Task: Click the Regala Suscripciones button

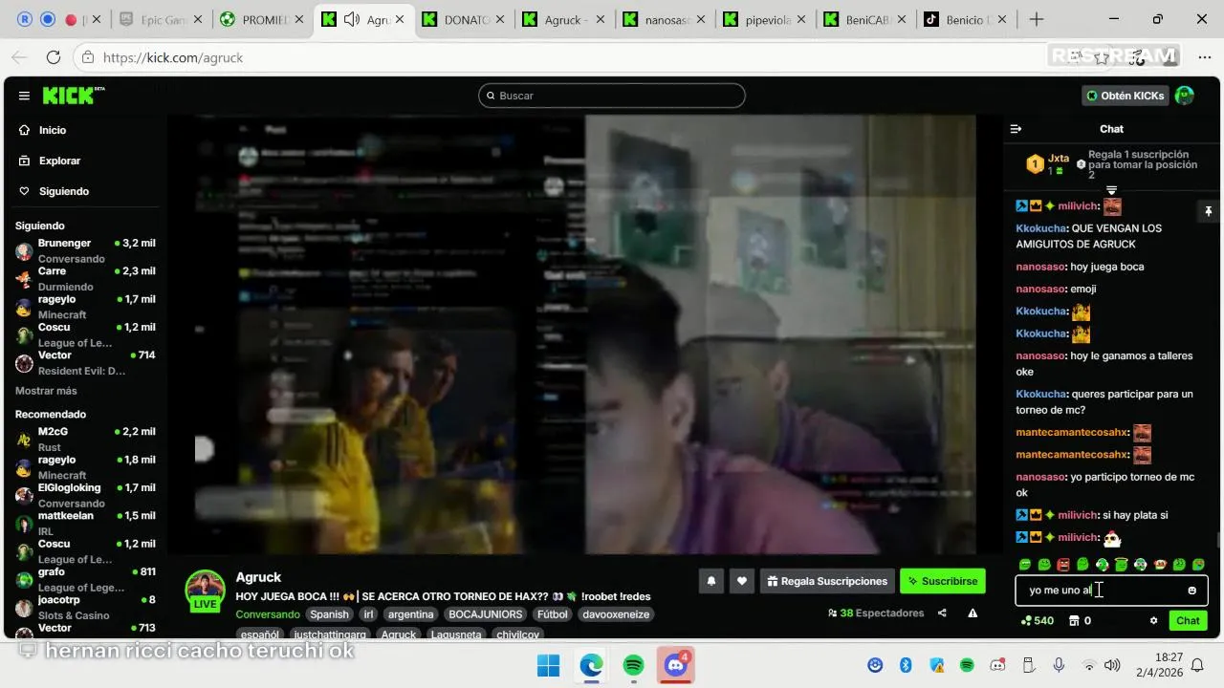Action: [x=827, y=581]
